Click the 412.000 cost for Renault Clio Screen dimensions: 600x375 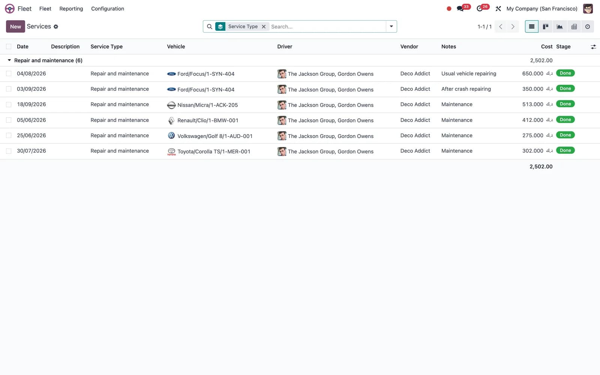tap(537, 120)
